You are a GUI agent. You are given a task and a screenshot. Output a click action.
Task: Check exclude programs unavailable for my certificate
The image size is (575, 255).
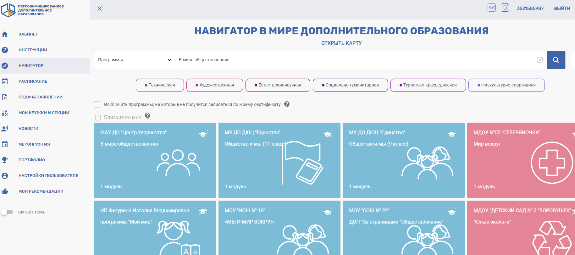click(x=97, y=104)
